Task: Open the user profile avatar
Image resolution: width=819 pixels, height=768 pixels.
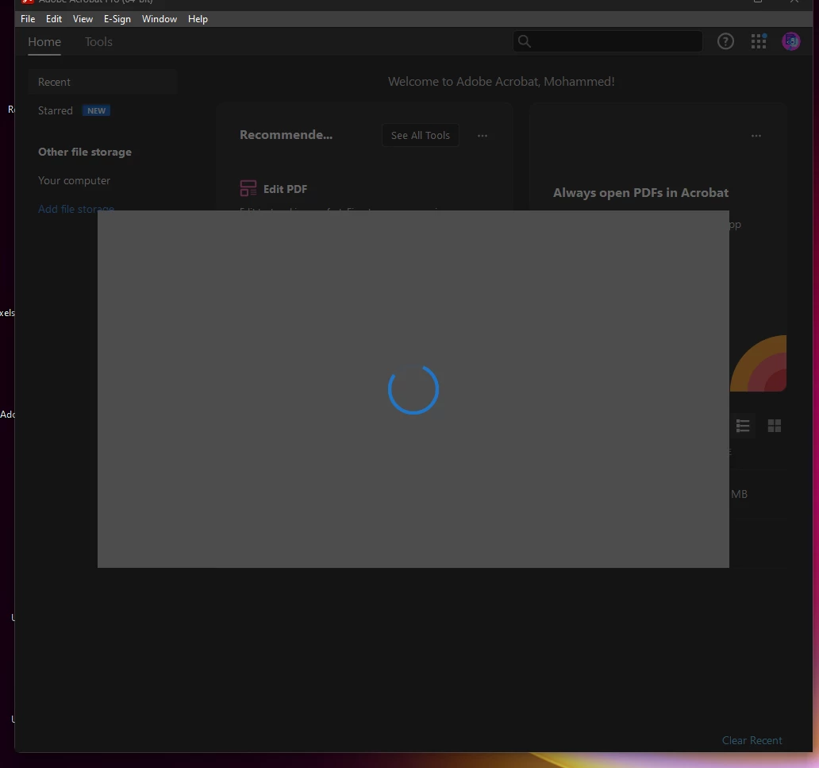Action: point(790,41)
